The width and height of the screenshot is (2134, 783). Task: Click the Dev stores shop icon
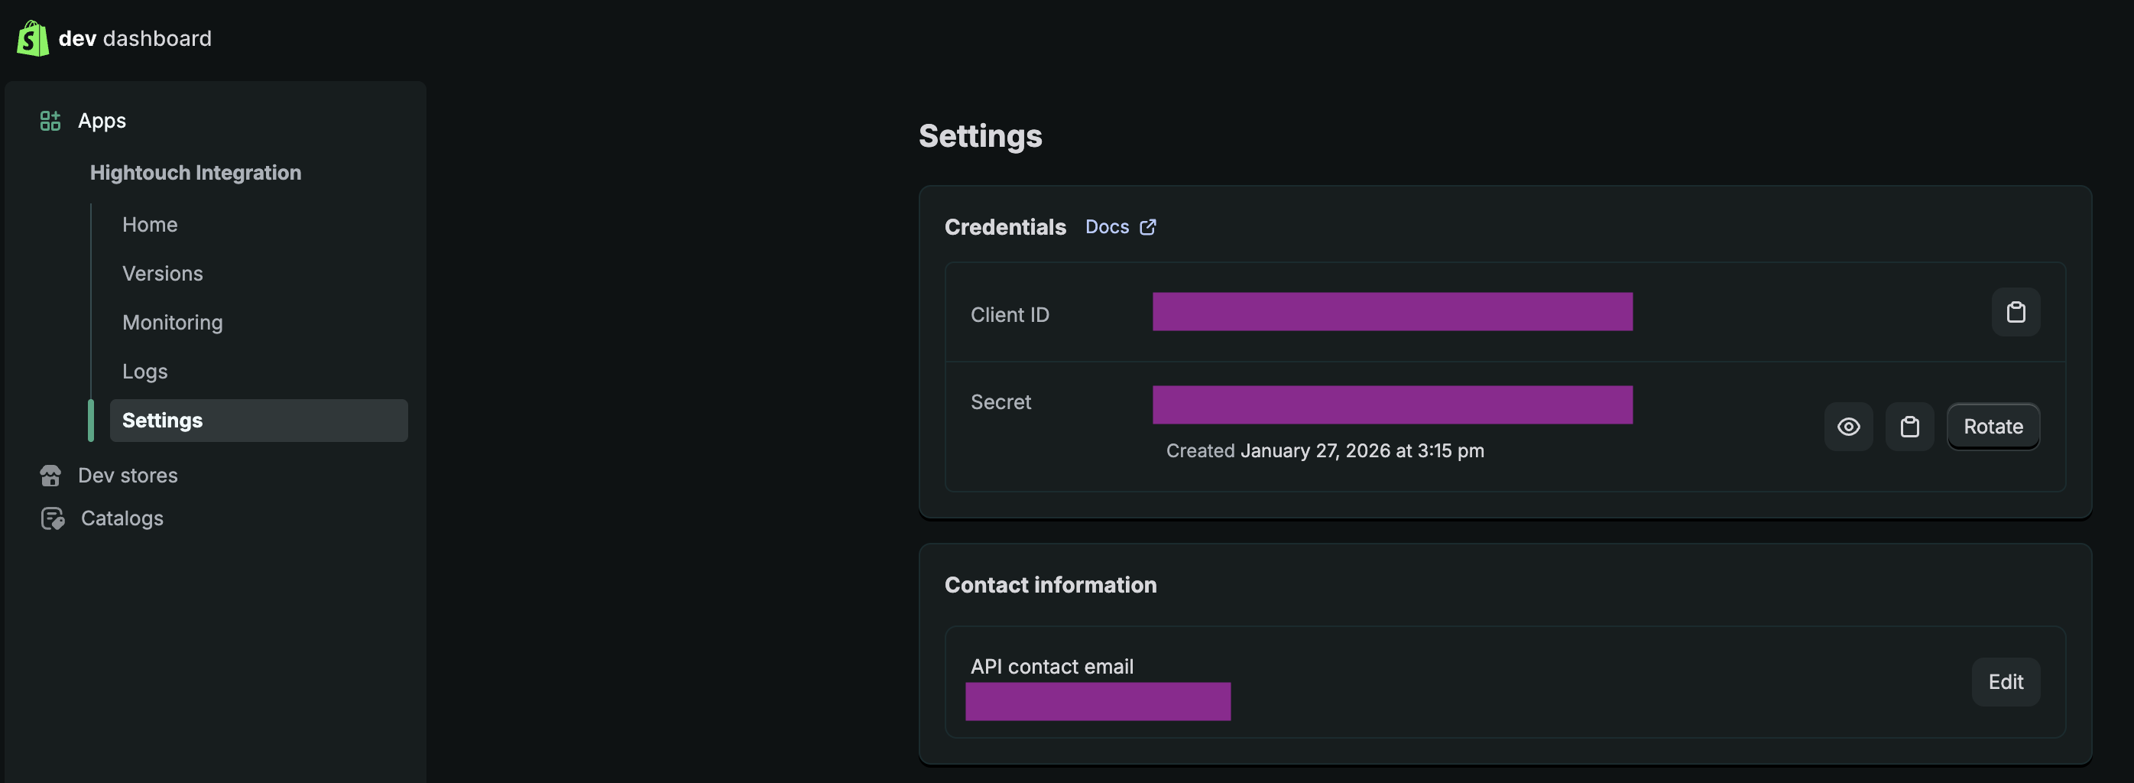click(50, 476)
